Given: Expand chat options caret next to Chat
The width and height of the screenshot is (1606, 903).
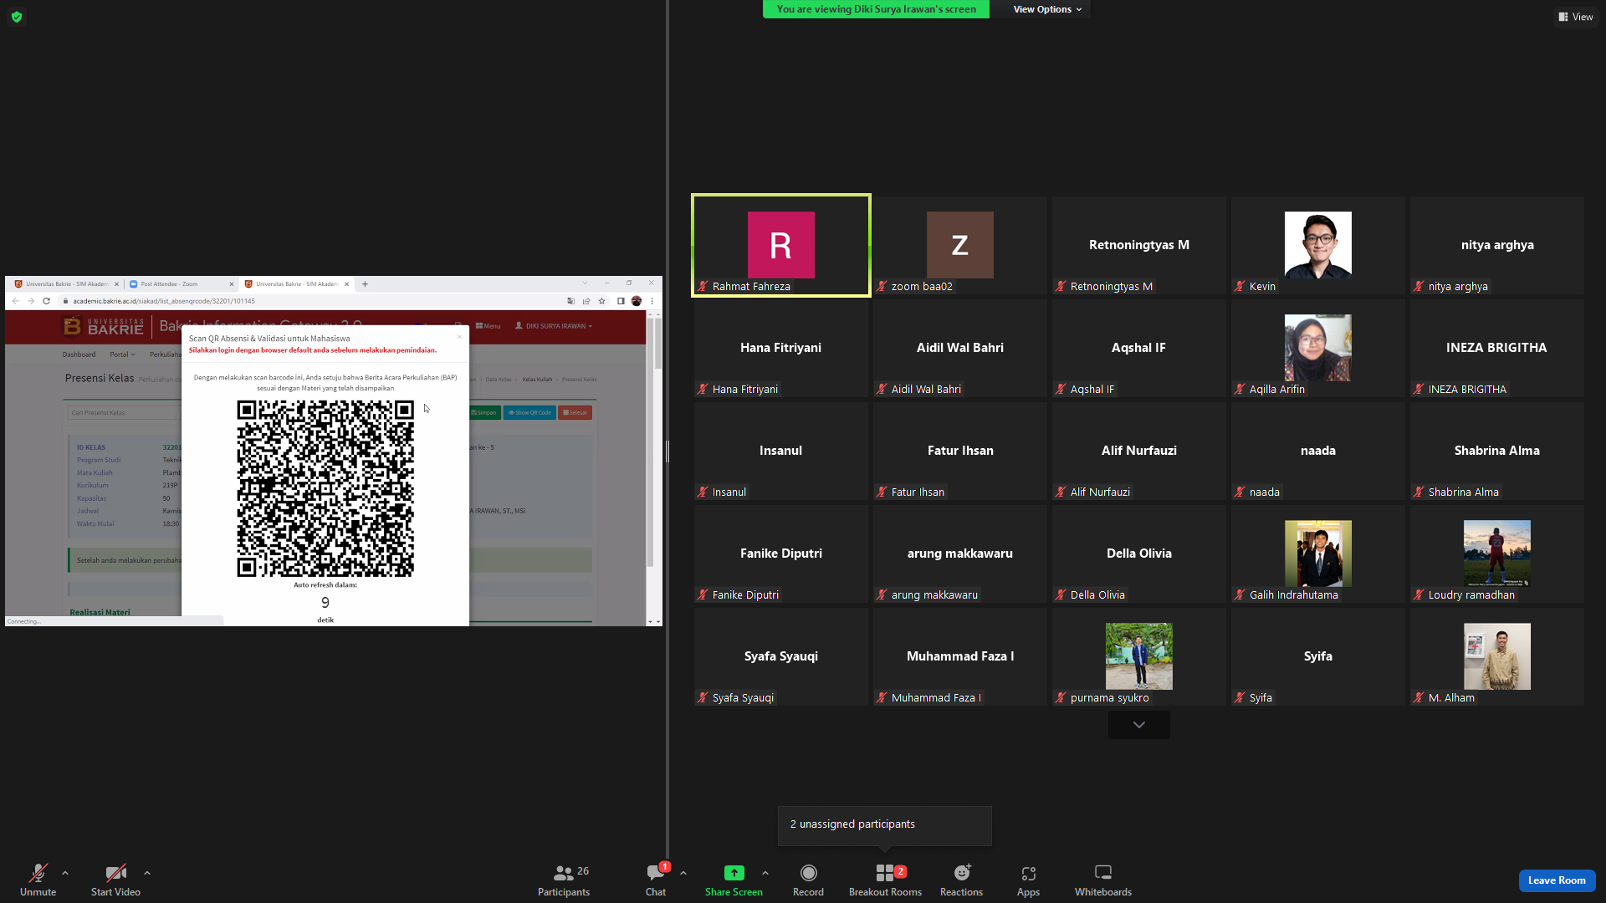Looking at the screenshot, I should [x=683, y=873].
